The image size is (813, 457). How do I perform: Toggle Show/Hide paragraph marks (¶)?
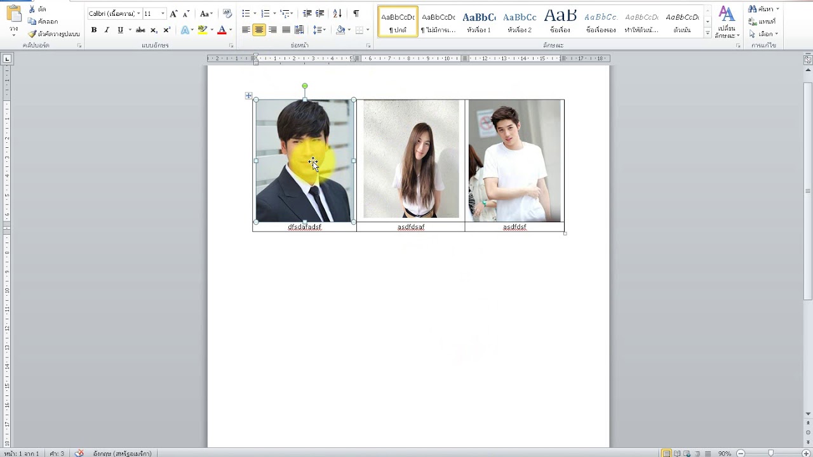click(x=356, y=13)
